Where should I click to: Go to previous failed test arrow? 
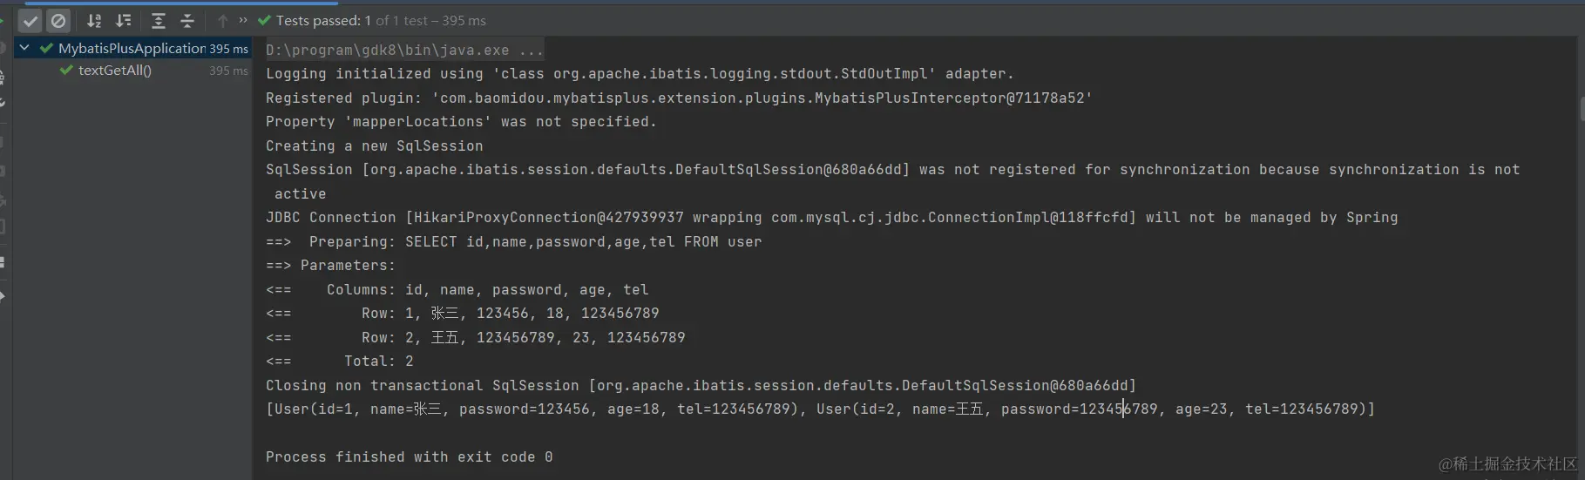[222, 20]
